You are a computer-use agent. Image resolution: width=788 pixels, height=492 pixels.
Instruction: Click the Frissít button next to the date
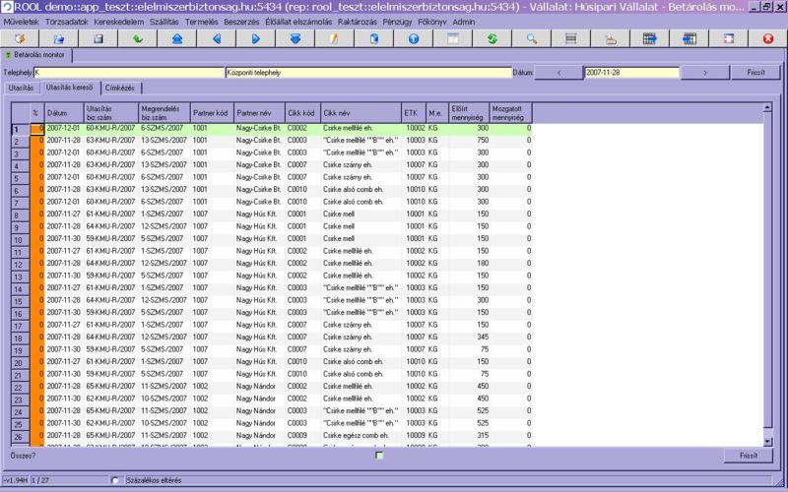[x=756, y=72]
